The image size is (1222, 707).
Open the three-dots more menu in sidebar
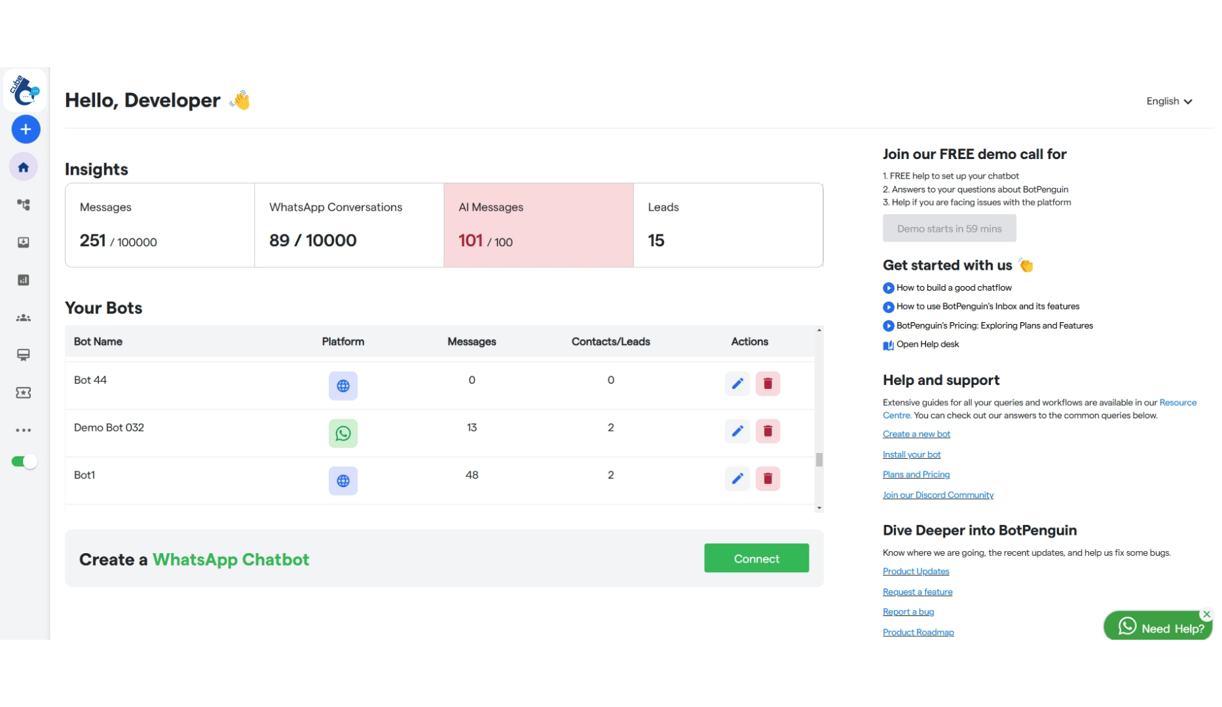(24, 431)
